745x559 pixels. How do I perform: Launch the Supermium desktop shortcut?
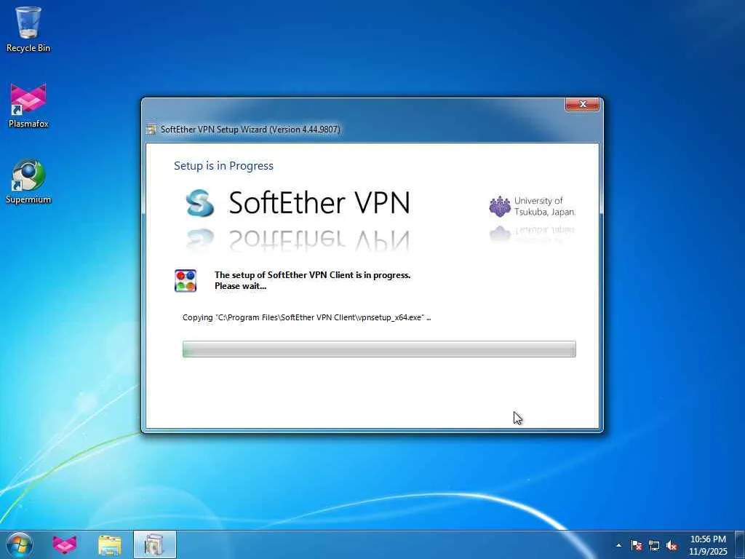tap(28, 181)
